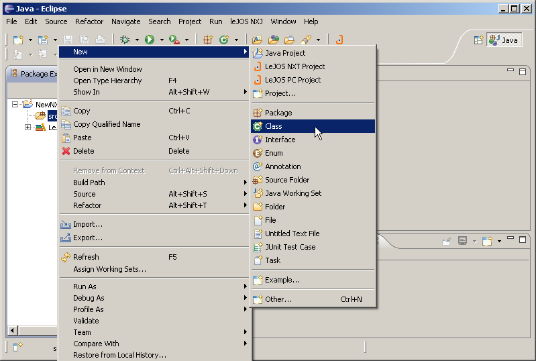Click Import... in context menu
Screen dimensions: 536x361
click(154, 224)
